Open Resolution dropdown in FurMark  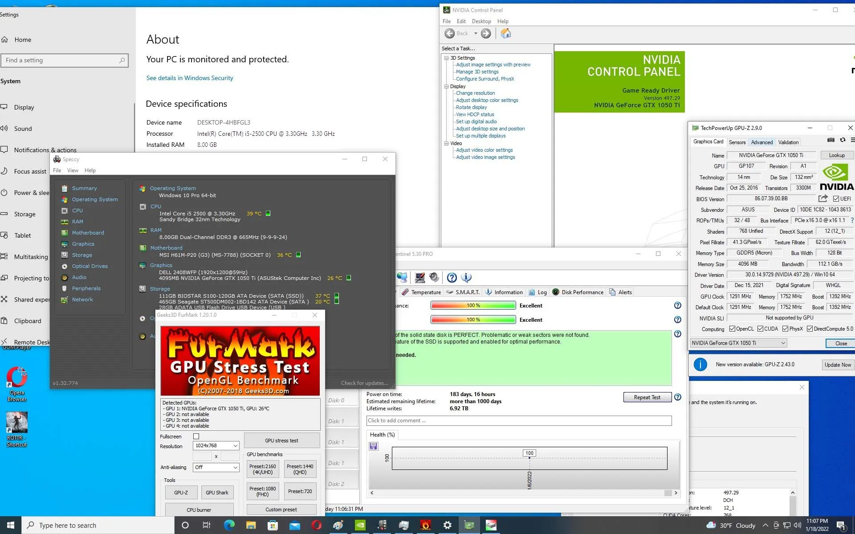(x=216, y=445)
